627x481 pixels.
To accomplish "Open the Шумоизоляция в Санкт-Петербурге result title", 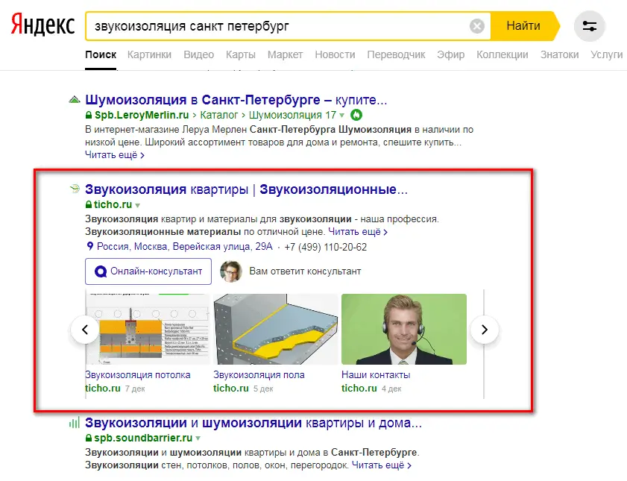I will click(x=236, y=100).
